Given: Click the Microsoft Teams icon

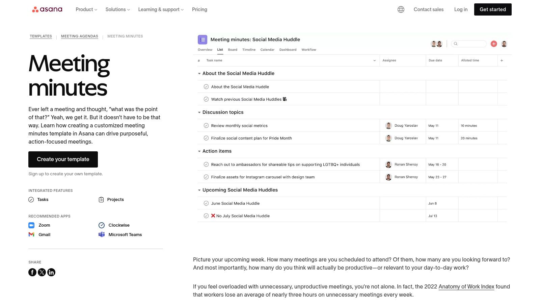Looking at the screenshot, I should [101, 234].
